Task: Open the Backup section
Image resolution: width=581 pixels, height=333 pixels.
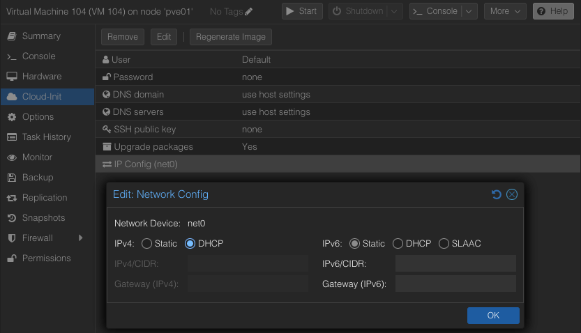Action: (x=38, y=178)
